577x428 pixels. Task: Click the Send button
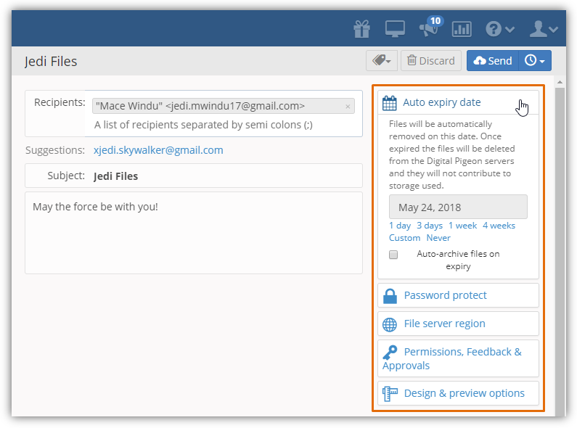point(493,61)
